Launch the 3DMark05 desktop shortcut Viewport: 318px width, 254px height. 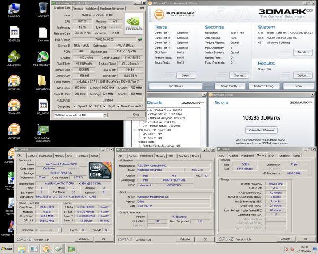click(x=14, y=107)
